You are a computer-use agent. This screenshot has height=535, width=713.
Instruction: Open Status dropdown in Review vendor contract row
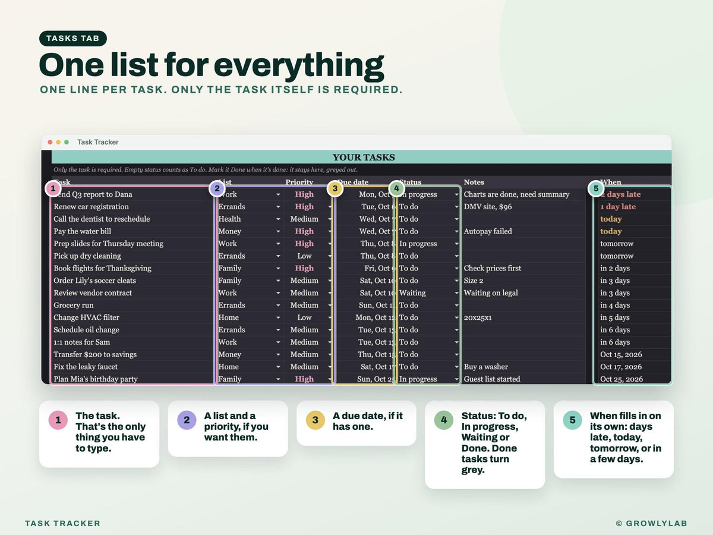[457, 293]
